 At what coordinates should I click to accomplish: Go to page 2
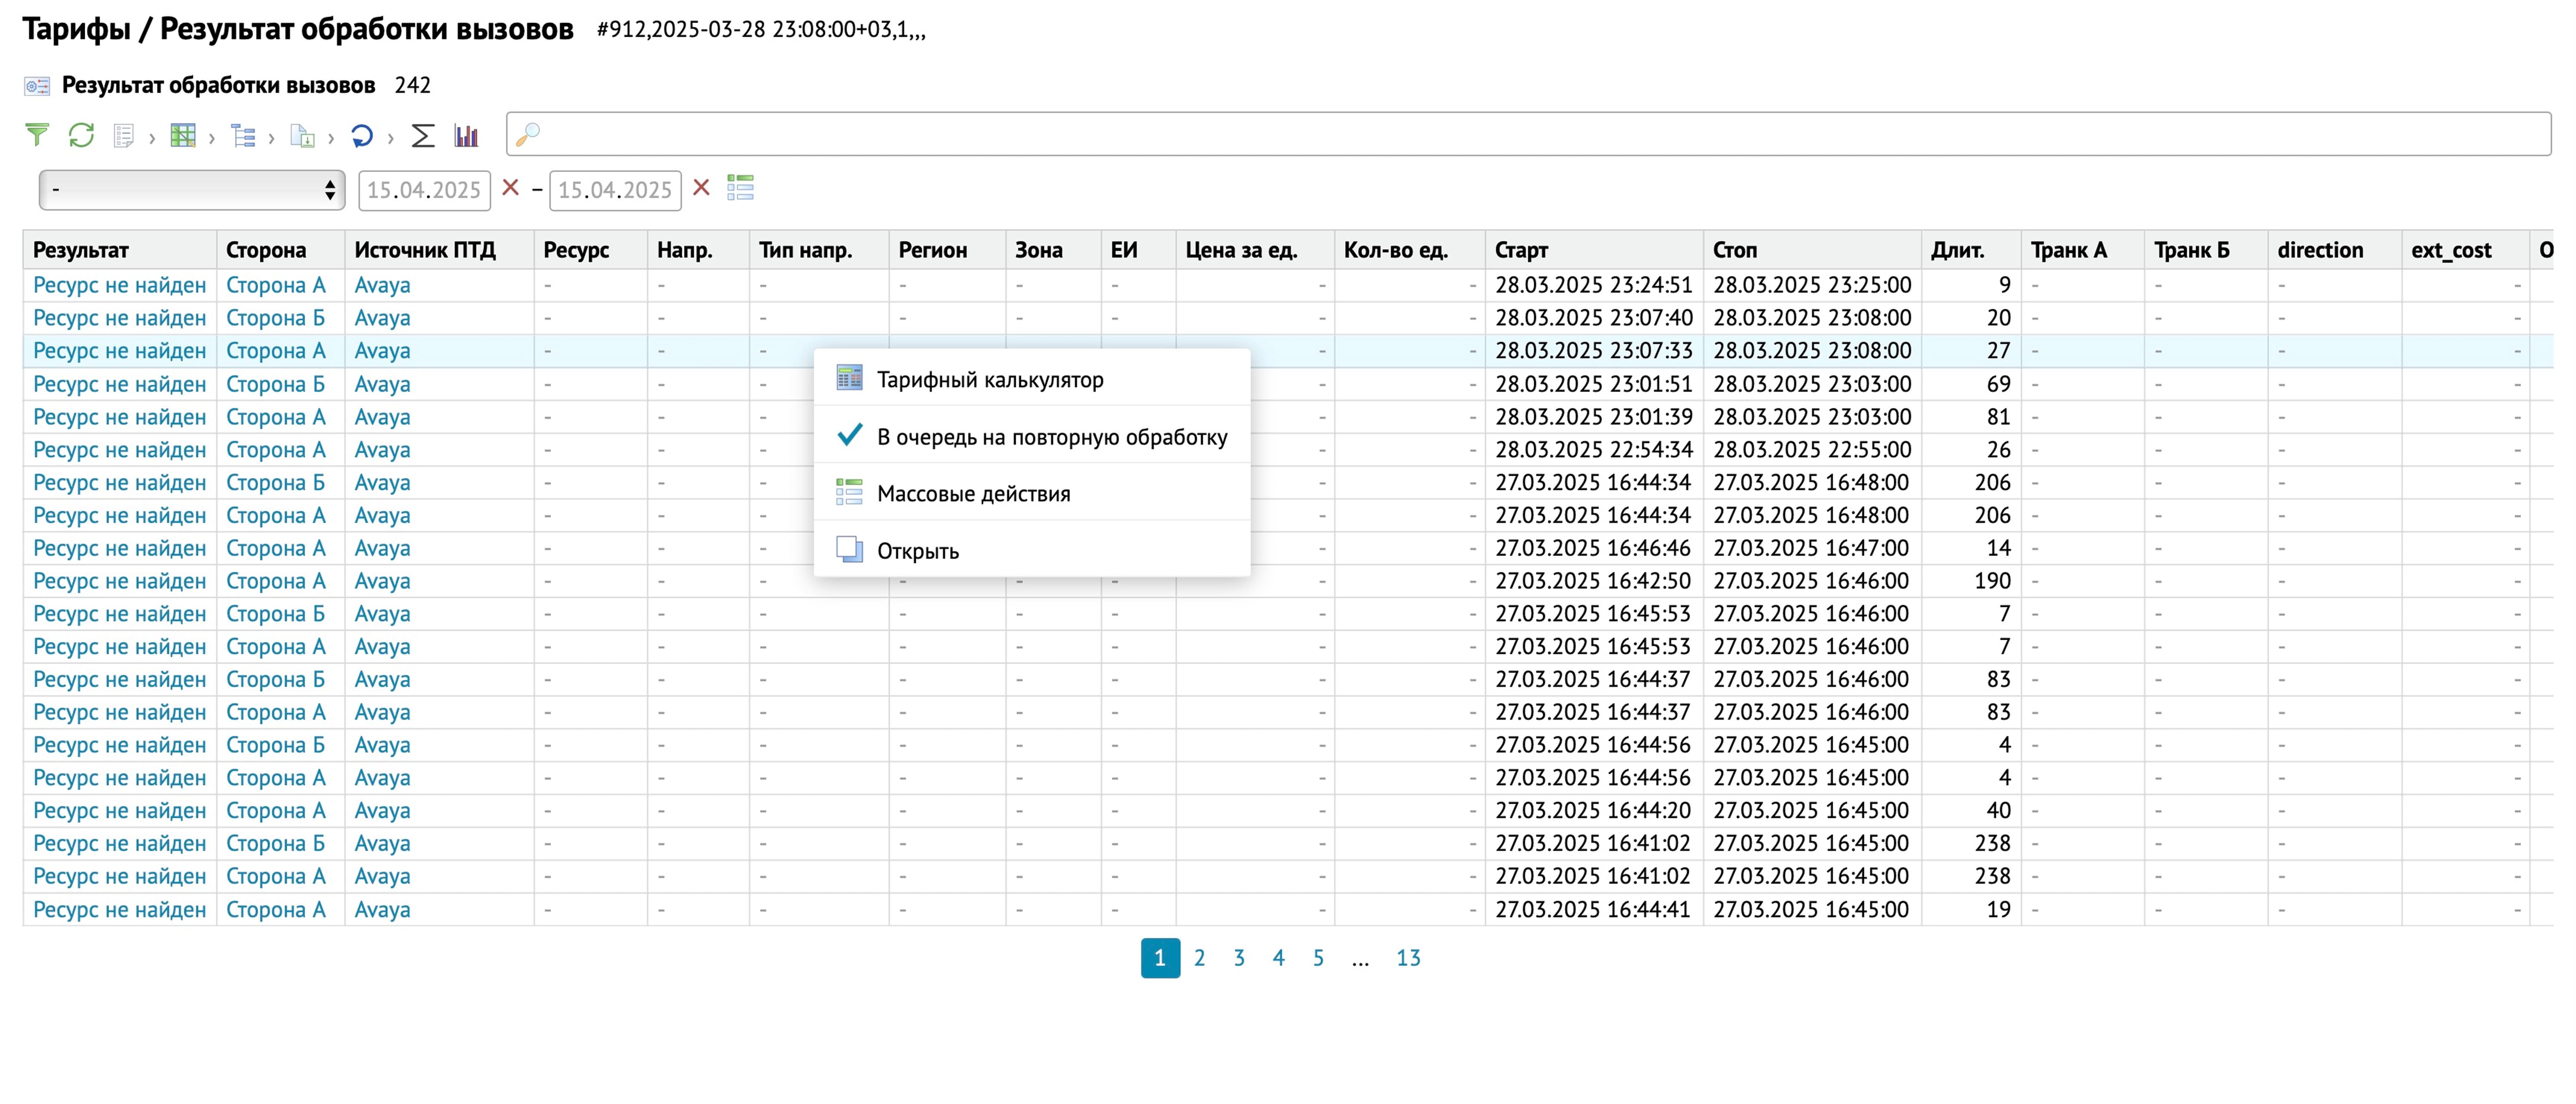pos(1199,957)
